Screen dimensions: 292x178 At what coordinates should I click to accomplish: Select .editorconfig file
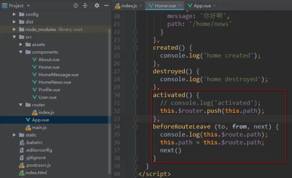pyautogui.click(x=39, y=150)
